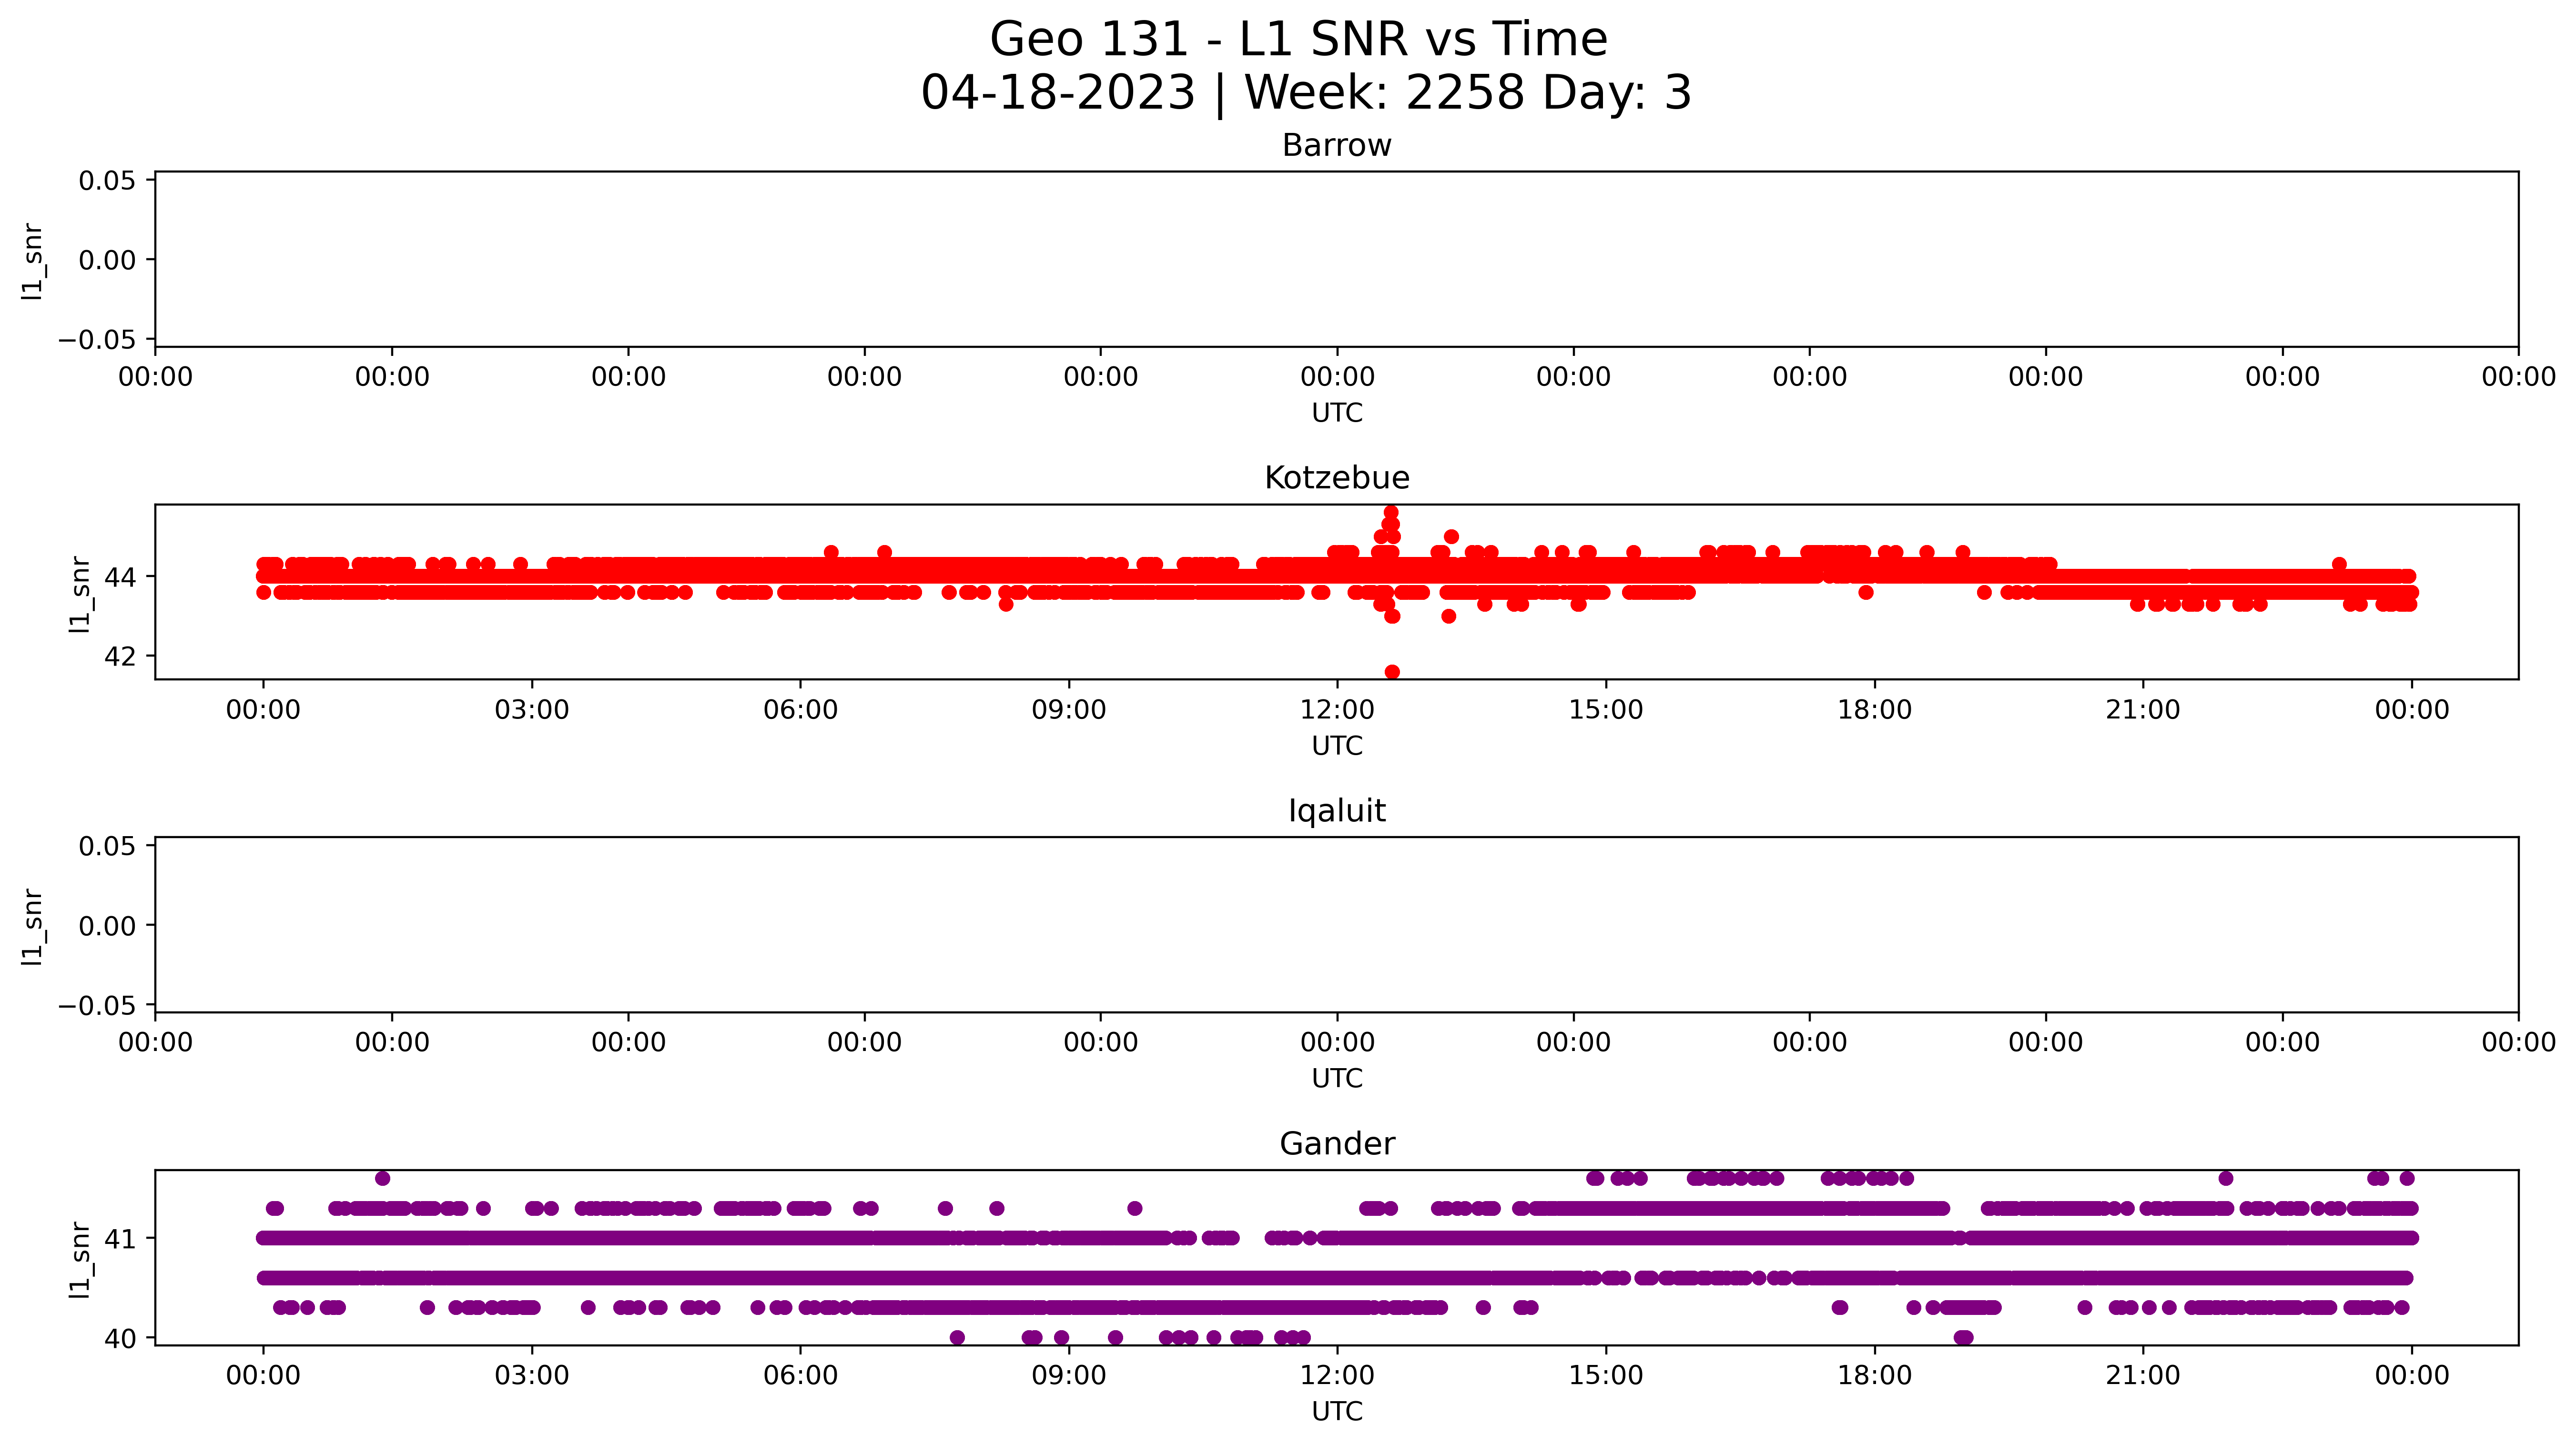Click the l1_snr axis label of Iqaluit plot
This screenshot has width=2576, height=1445.
[32, 927]
